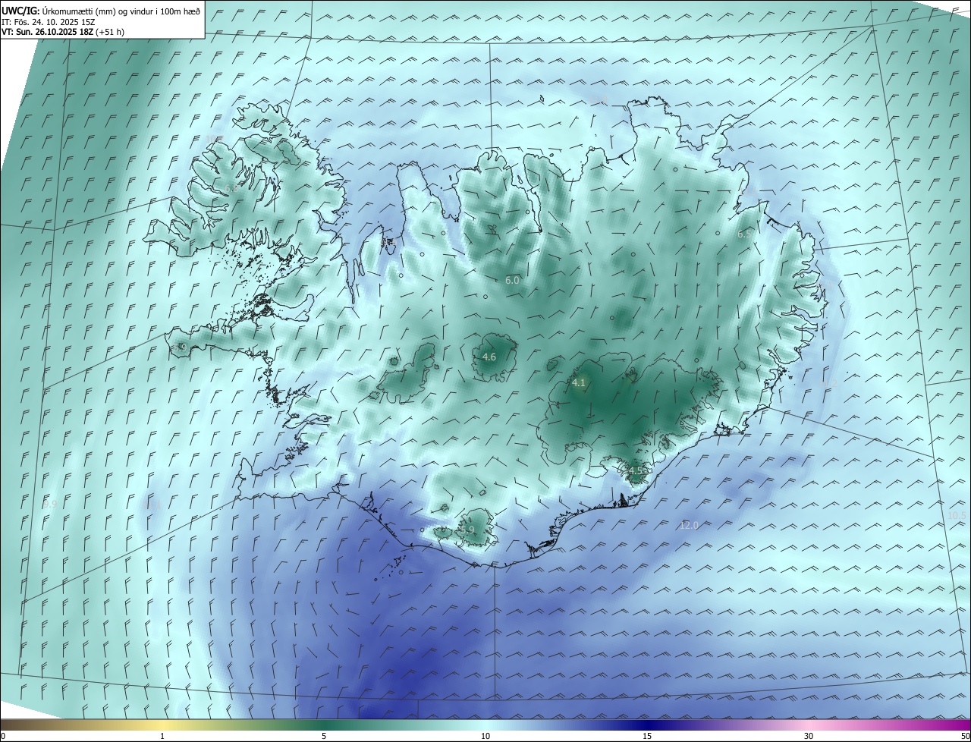Click the 6.0 value in northern Iceland
The height and width of the screenshot is (742, 971).
(512, 280)
